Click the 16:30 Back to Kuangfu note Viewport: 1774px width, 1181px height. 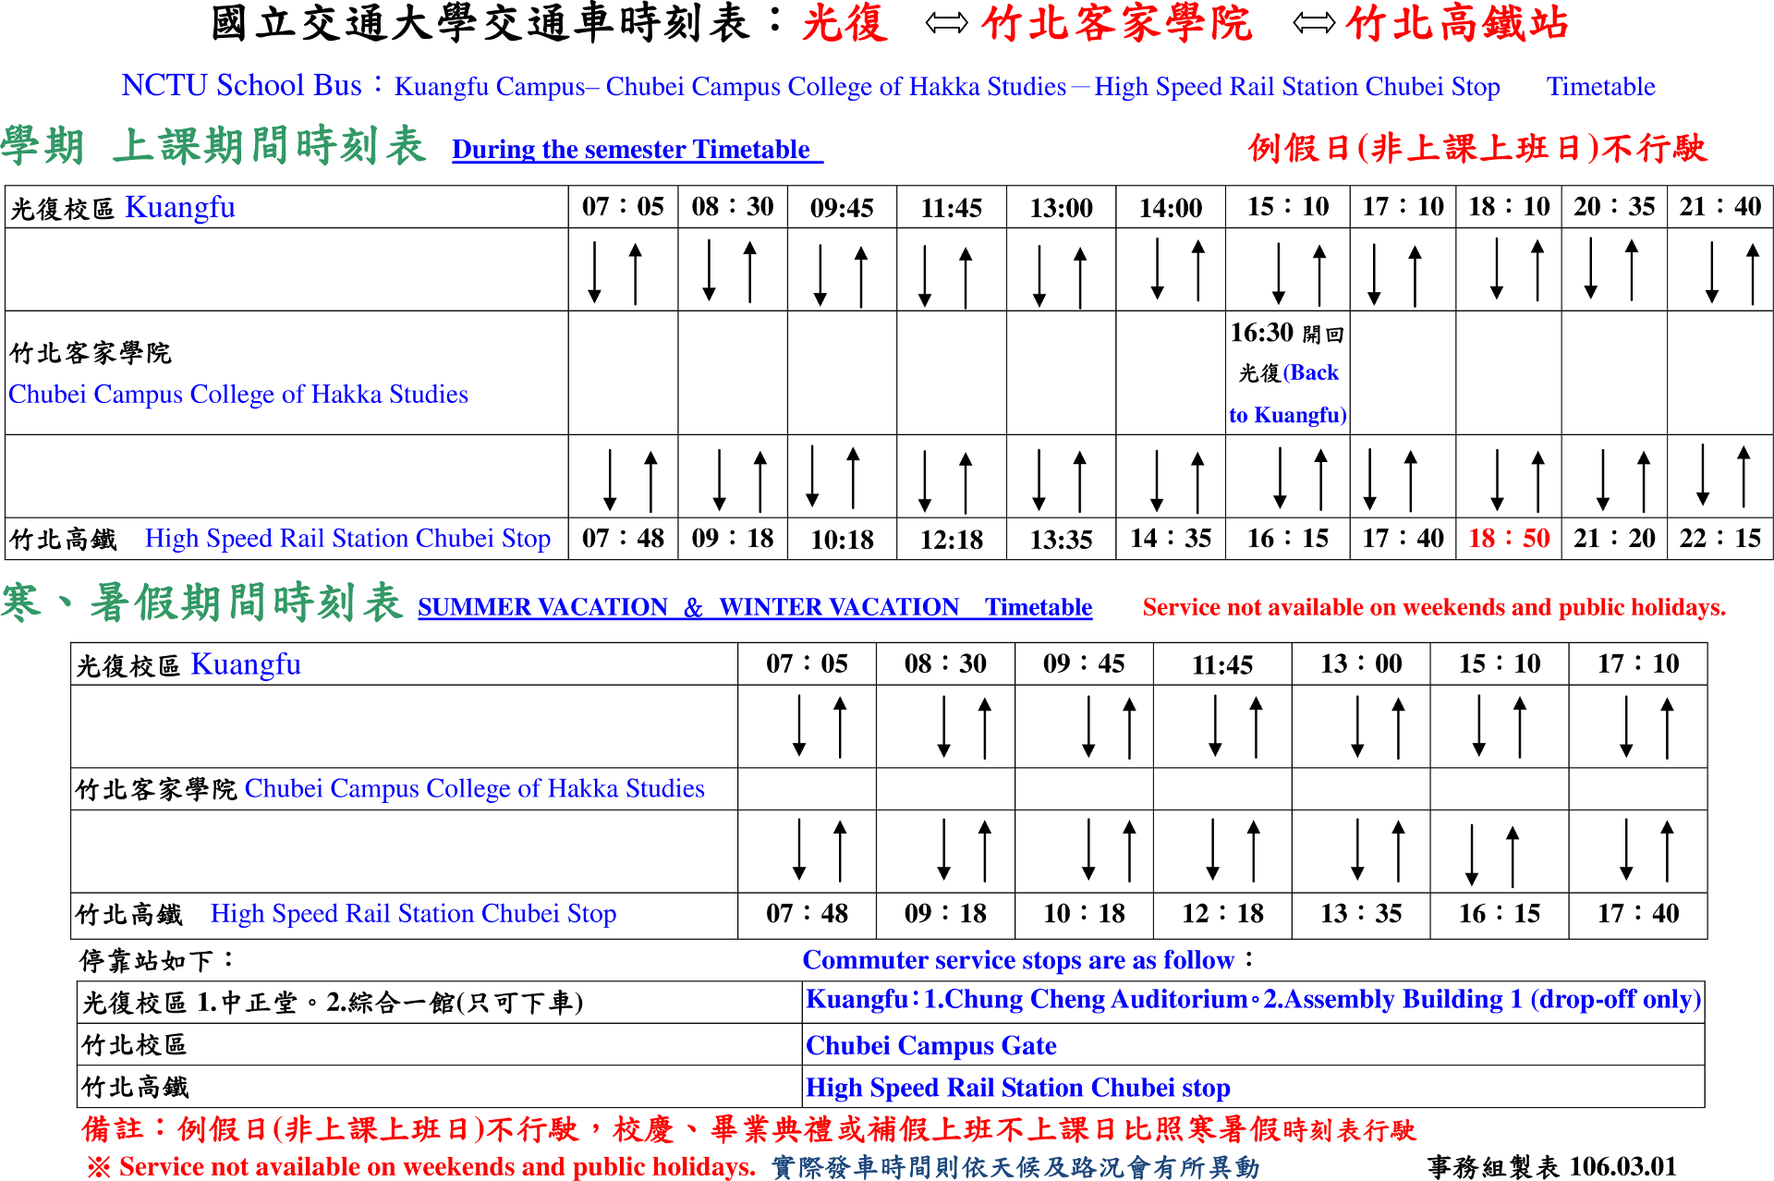click(x=1288, y=372)
